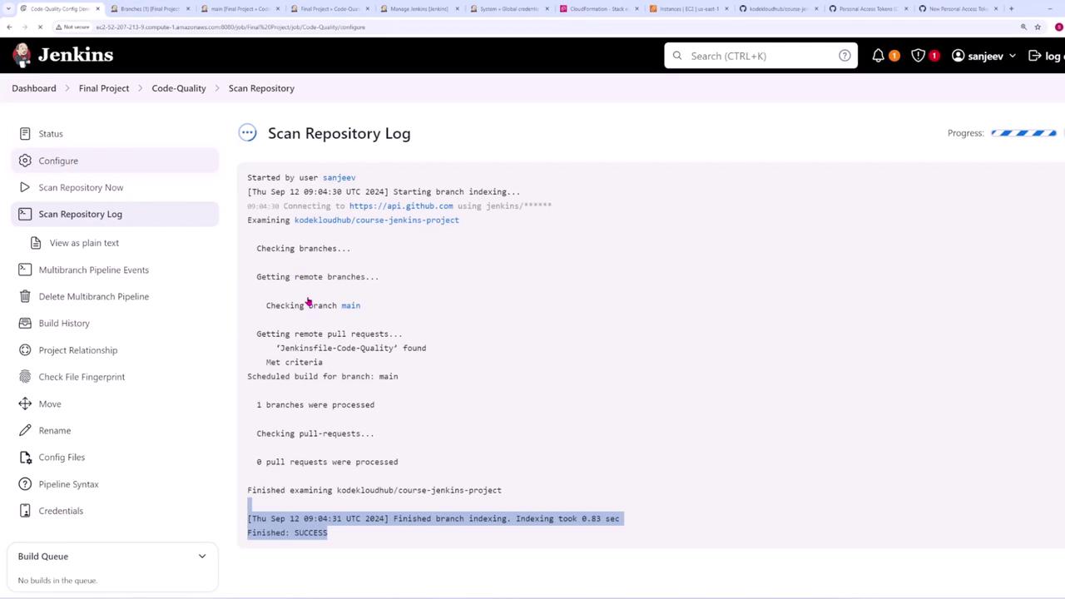Click 'No builds in the queue.' text
The width and height of the screenshot is (1065, 599).
click(57, 581)
